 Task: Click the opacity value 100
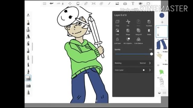(150, 49)
